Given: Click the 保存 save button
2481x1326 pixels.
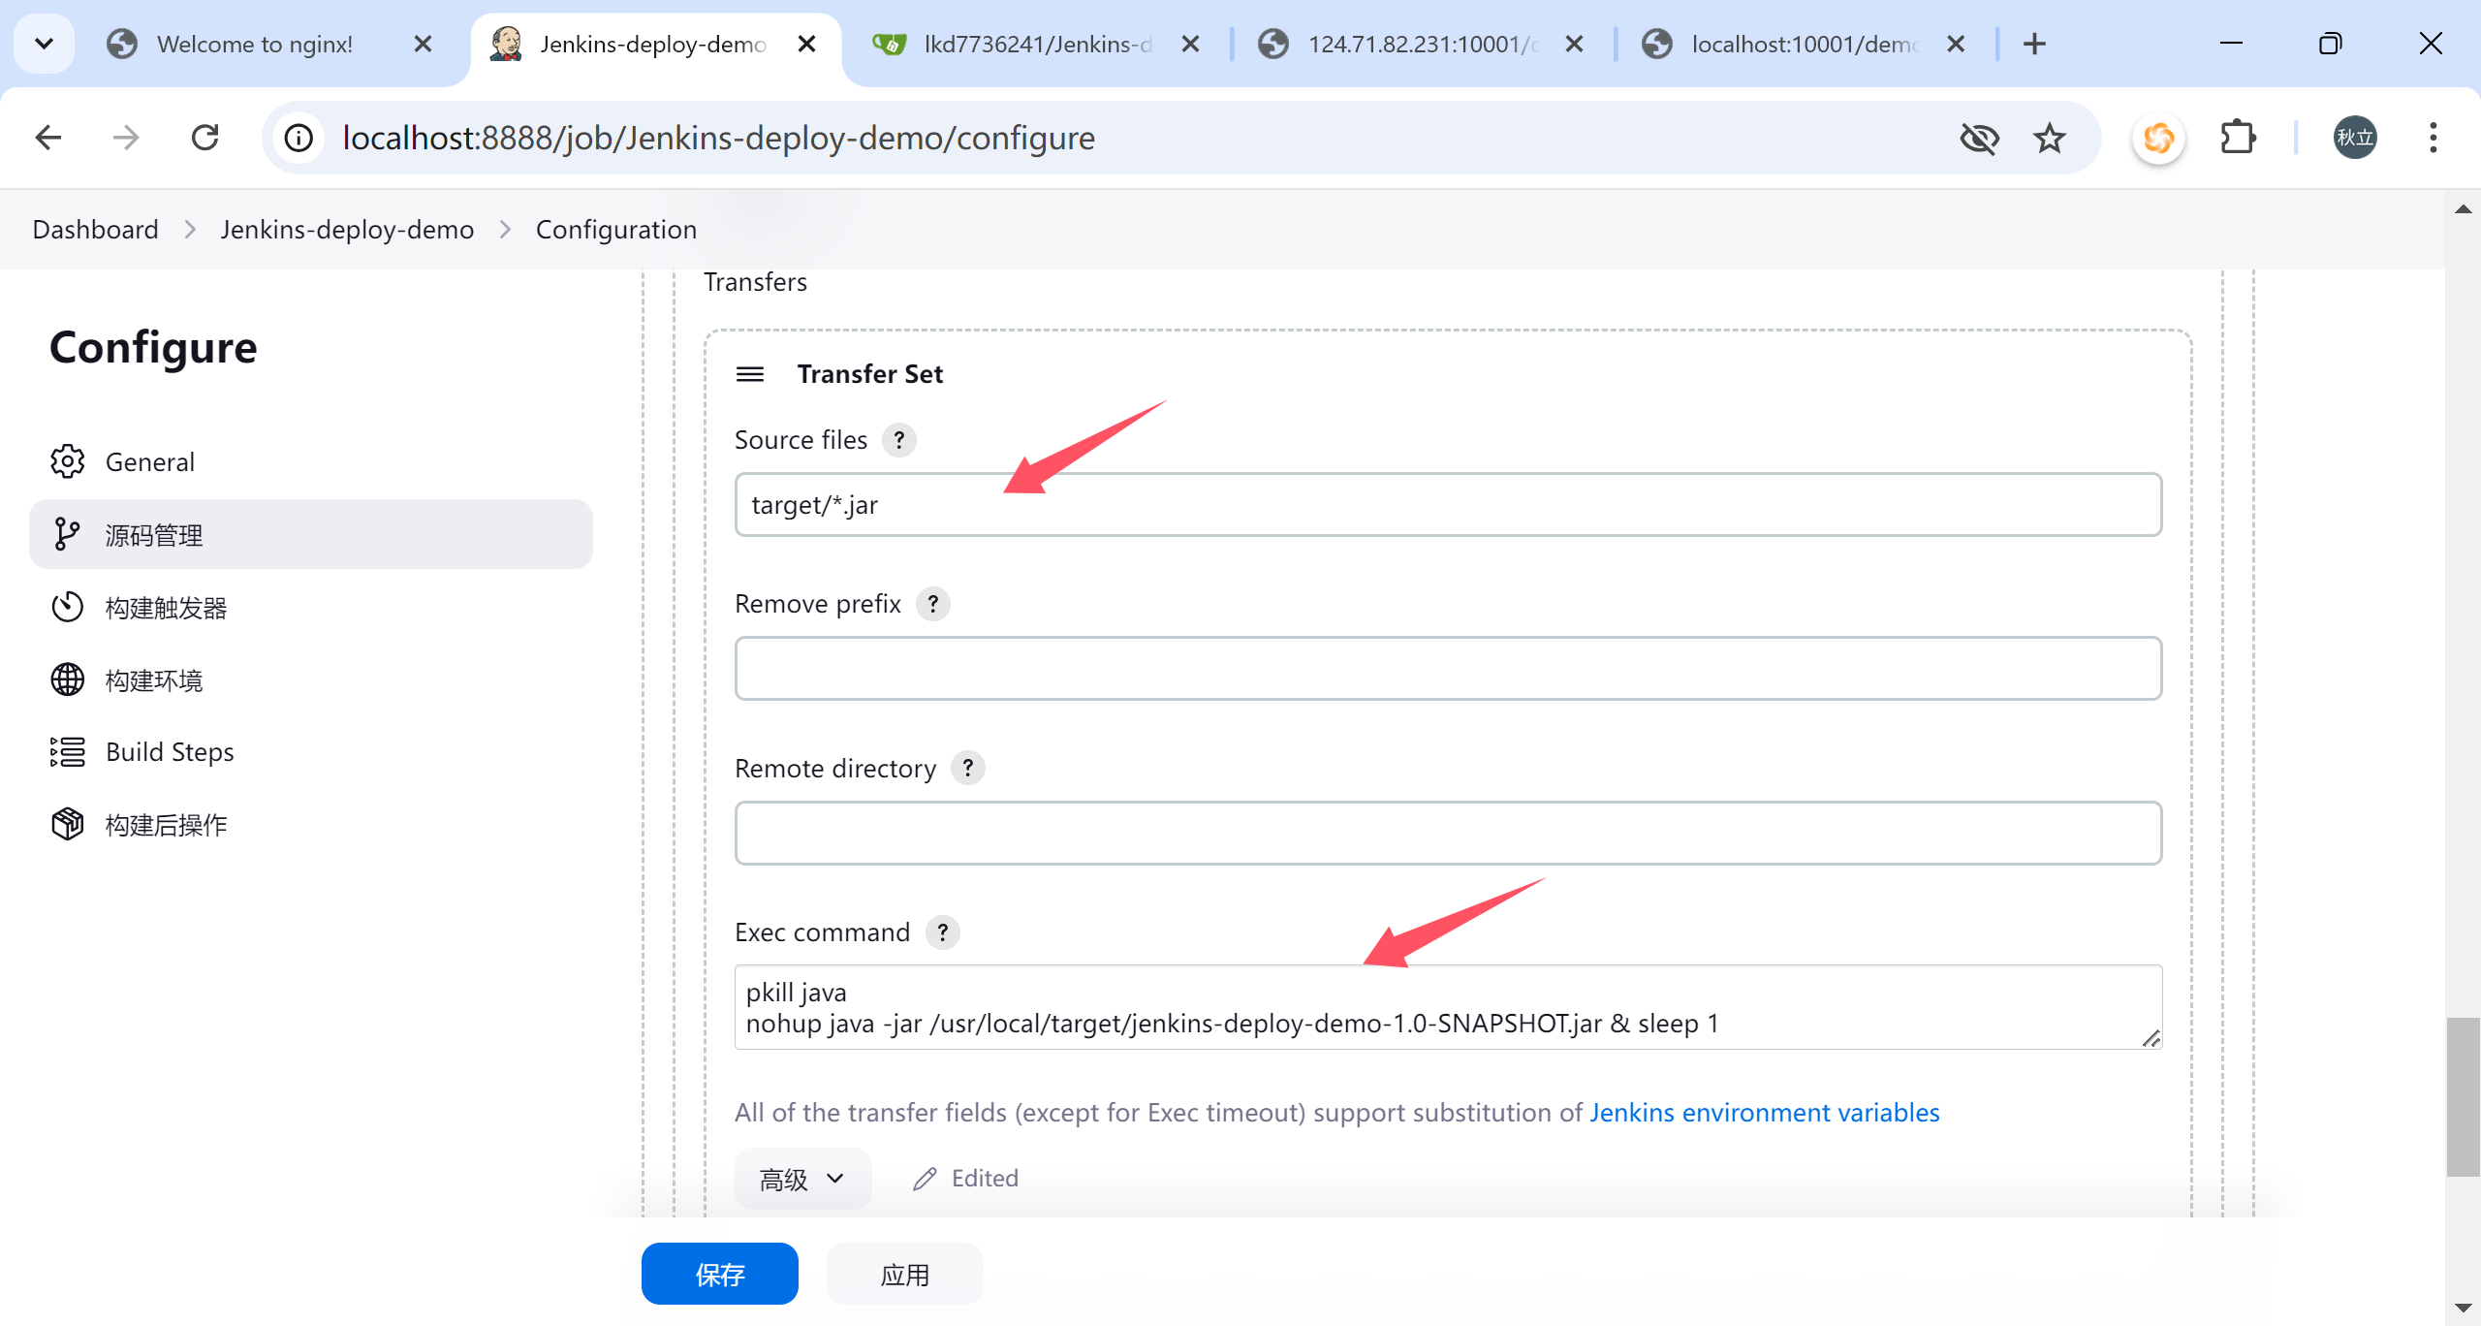Looking at the screenshot, I should 719,1274.
